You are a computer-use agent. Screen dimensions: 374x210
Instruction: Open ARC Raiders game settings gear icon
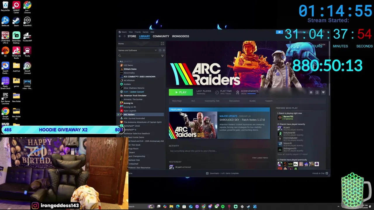pyautogui.click(x=311, y=92)
